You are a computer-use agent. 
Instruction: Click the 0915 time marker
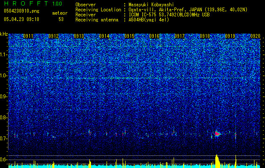[129, 36]
